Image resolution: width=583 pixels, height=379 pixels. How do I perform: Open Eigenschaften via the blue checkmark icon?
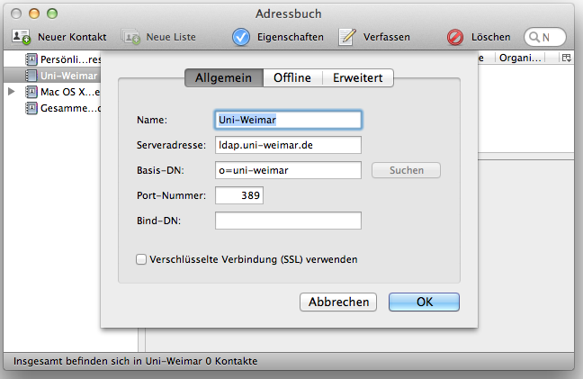(x=241, y=37)
